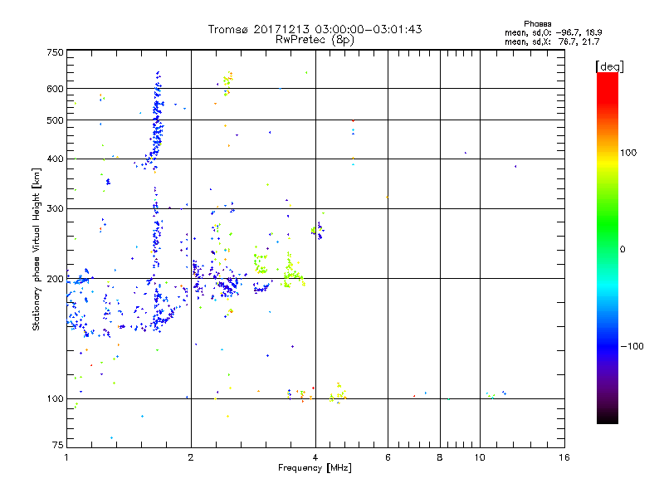Select the 'mean, sd,X: 76.7, 21.7' line
Image resolution: width=664 pixels, height=498 pixels.
click(x=552, y=41)
